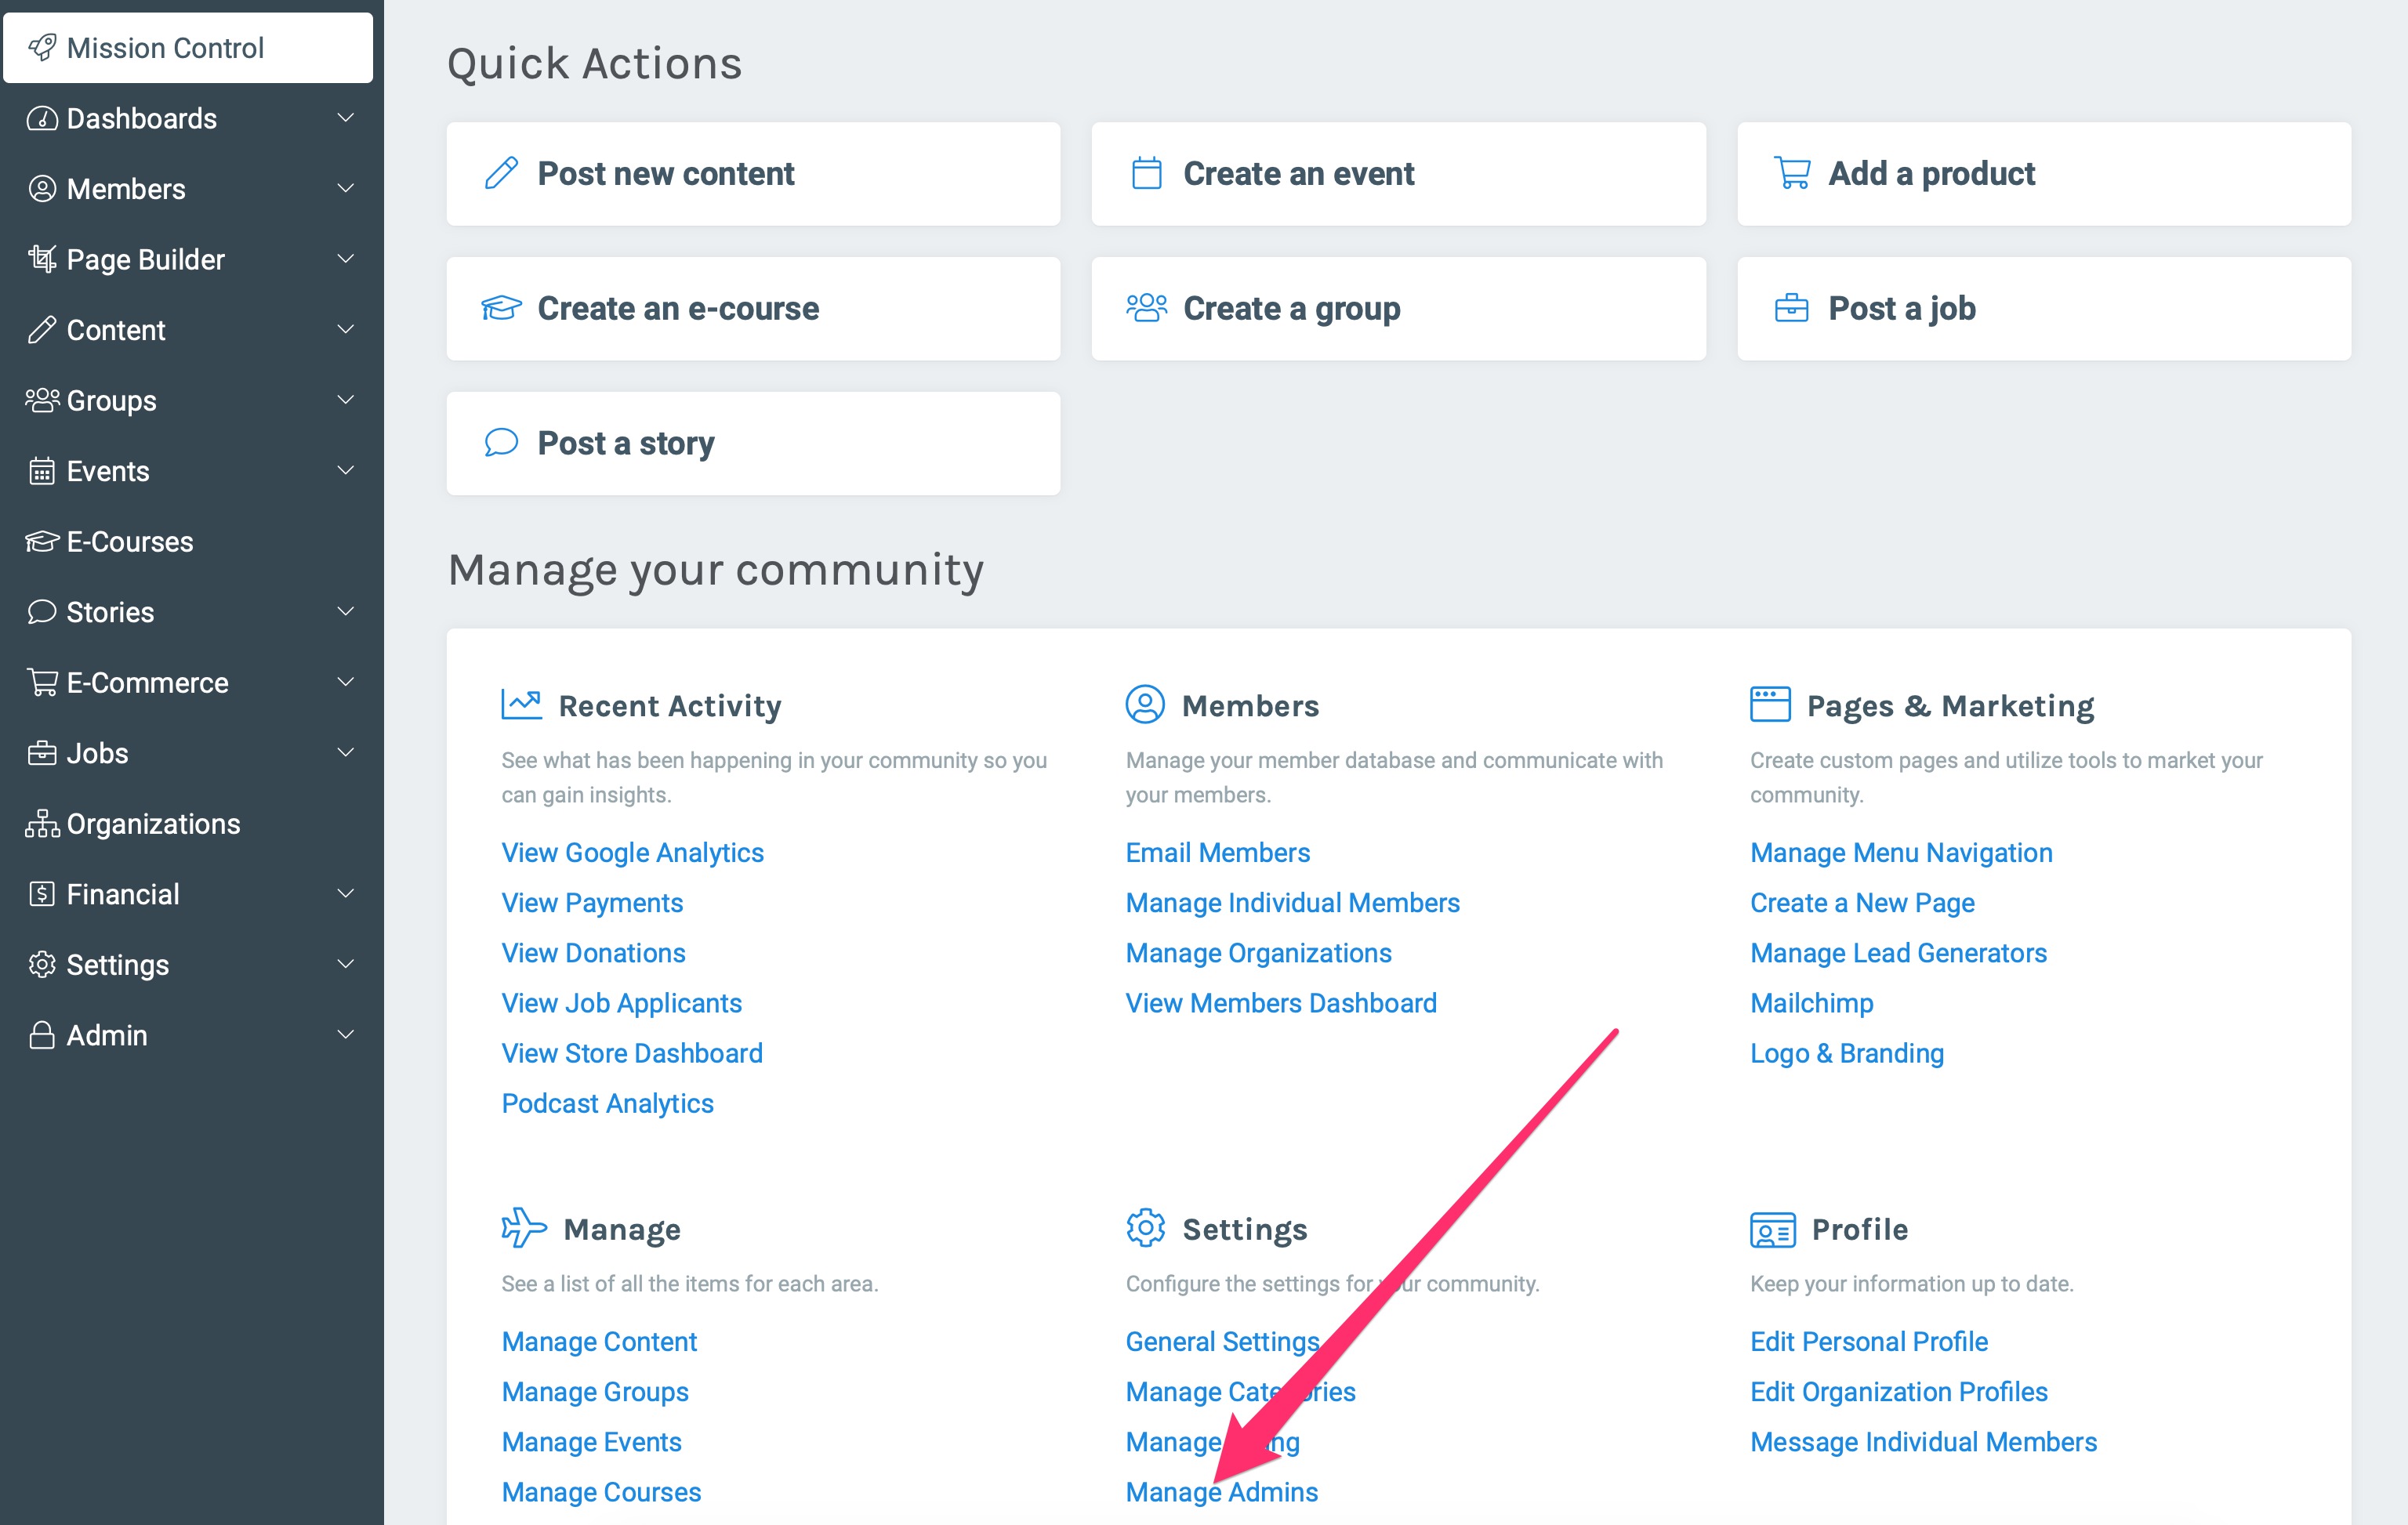Open Mission Control in sidebar
Image resolution: width=2408 pixels, height=1525 pixels.
(188, 47)
